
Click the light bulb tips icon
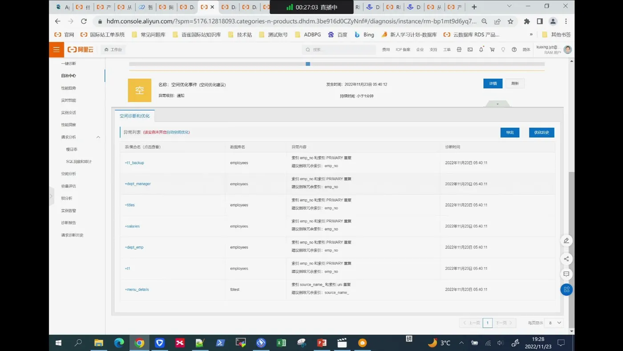tap(503, 49)
